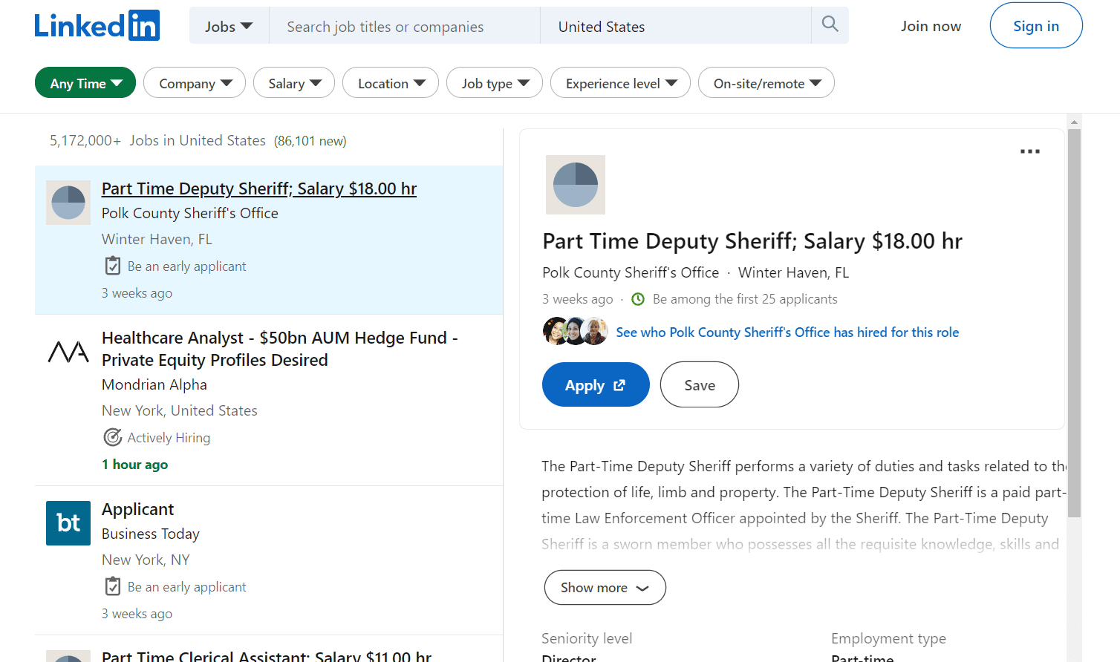The image size is (1120, 662).
Task: Click Polk County Sheriff's logo in details pane
Action: point(575,185)
